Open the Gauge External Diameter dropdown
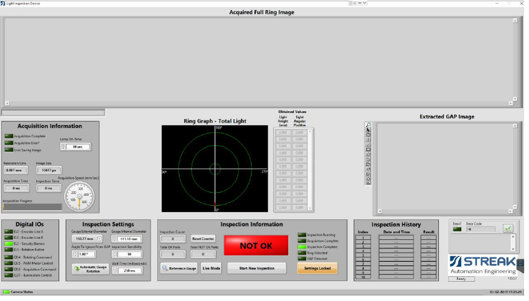 pos(100,239)
